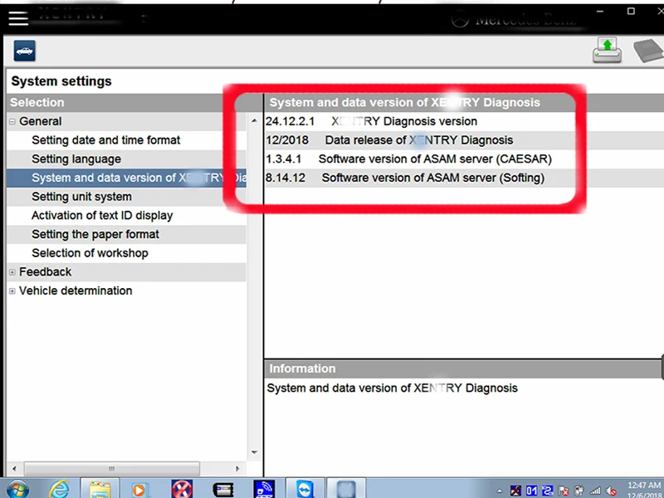Screen dimensions: 664x498
Task: Select Selection of workshop
Action: click(90, 253)
